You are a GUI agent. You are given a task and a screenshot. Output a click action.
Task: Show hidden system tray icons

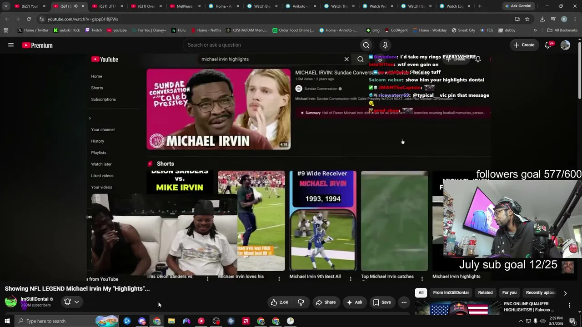click(521, 321)
